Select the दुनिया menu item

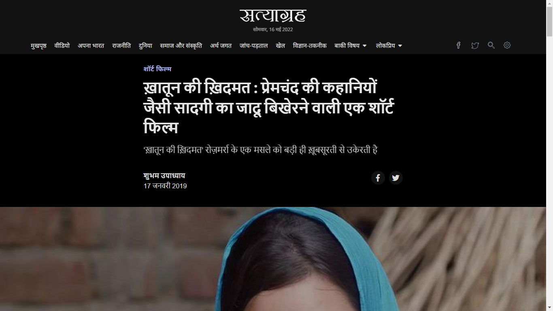click(145, 46)
